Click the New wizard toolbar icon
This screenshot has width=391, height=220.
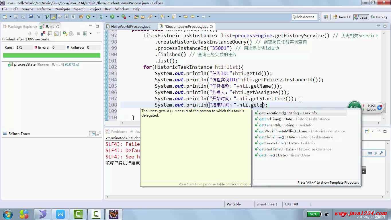tap(5, 17)
